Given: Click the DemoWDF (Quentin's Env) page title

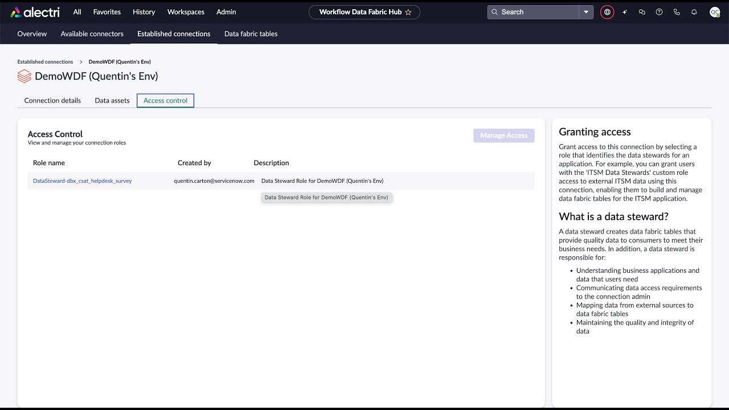Looking at the screenshot, I should 96,76.
